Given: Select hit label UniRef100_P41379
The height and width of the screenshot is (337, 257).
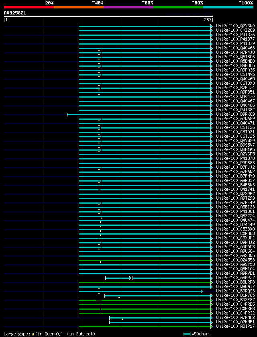Looking at the screenshot, I should pyautogui.click(x=235, y=44).
